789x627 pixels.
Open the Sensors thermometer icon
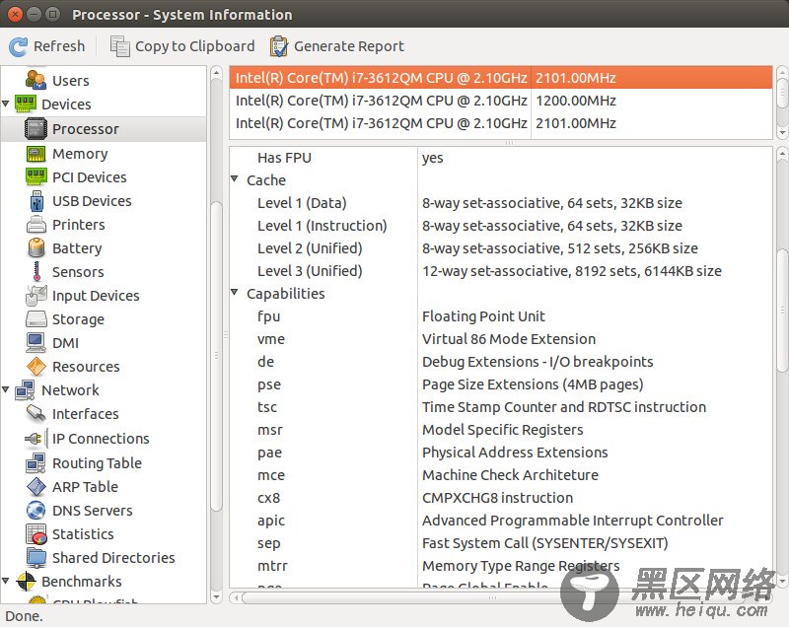pyautogui.click(x=36, y=271)
